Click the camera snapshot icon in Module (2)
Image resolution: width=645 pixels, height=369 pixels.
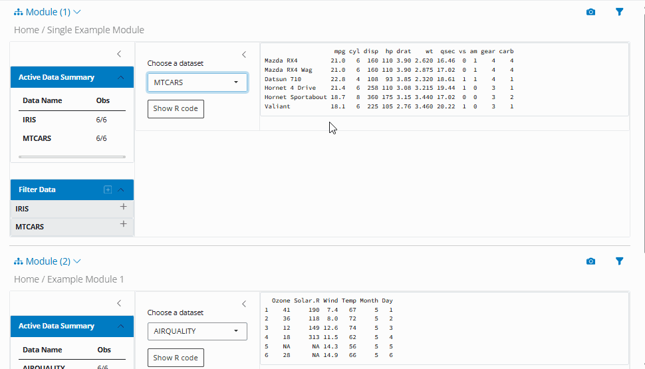pos(590,261)
